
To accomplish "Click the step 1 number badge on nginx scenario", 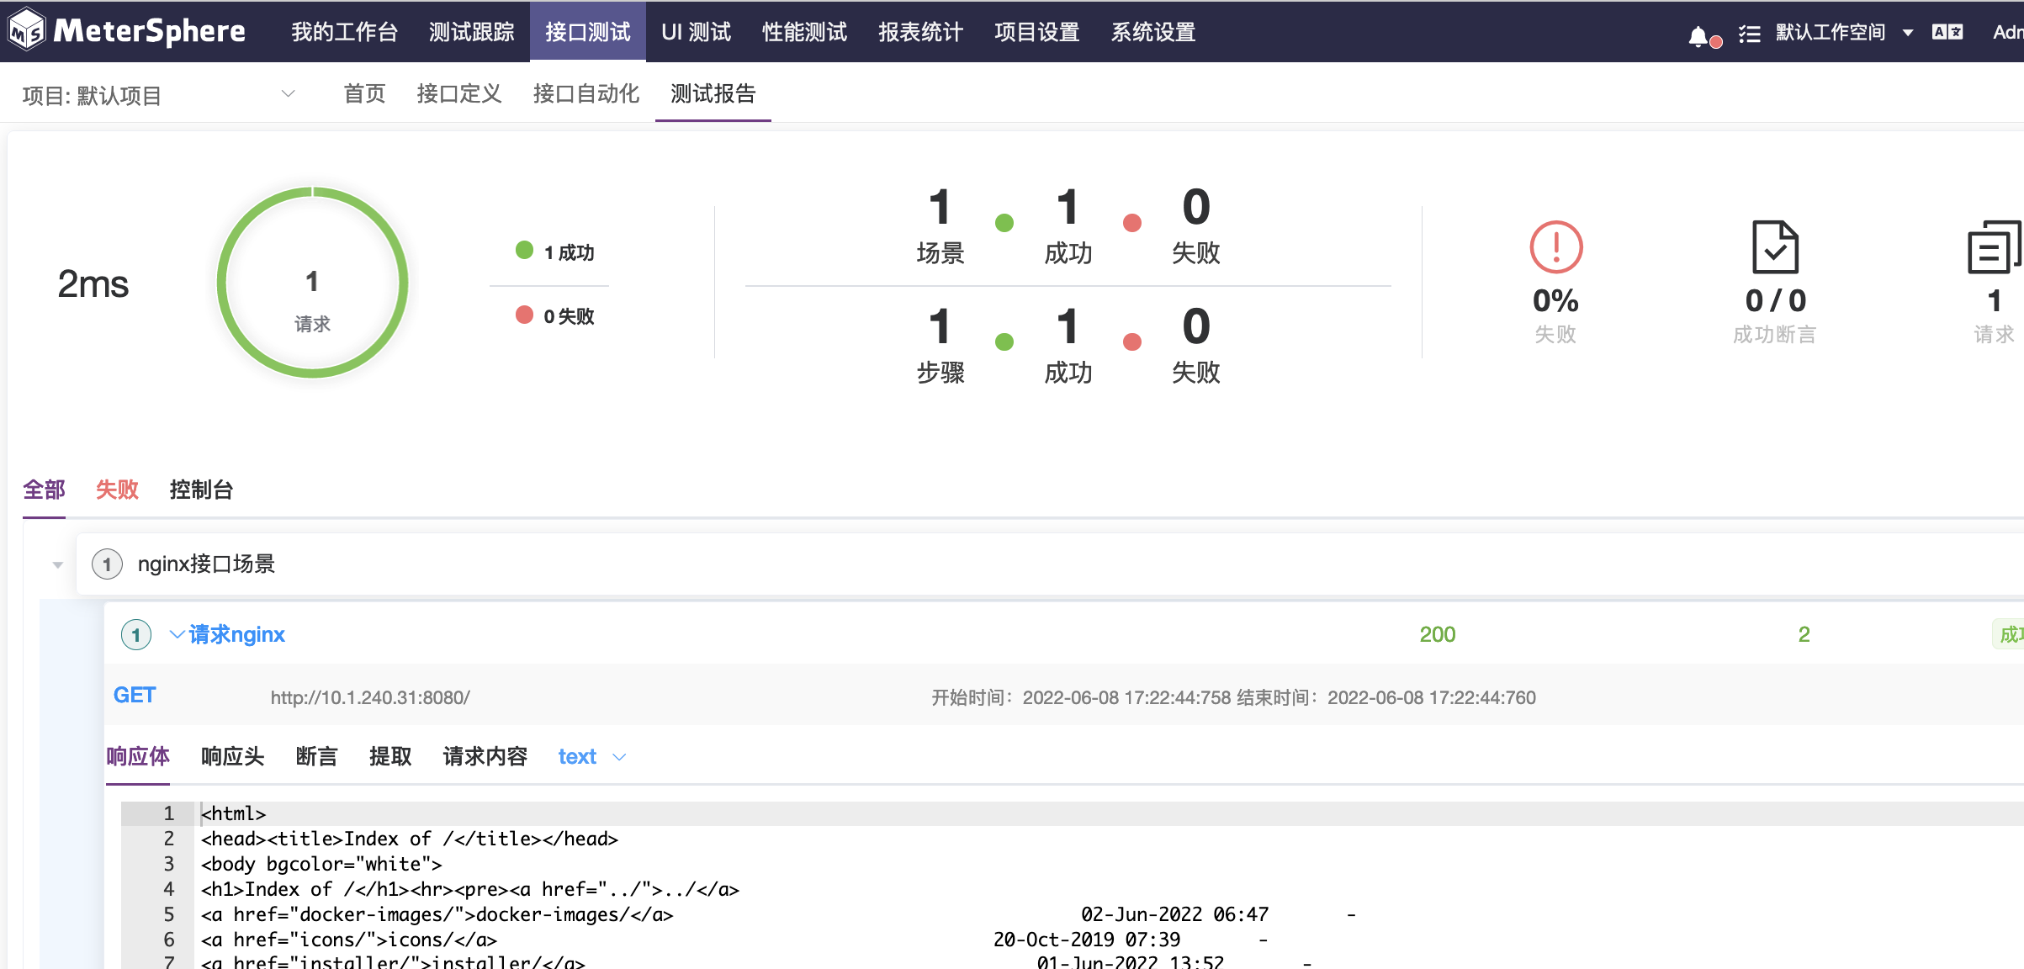I will pos(135,635).
